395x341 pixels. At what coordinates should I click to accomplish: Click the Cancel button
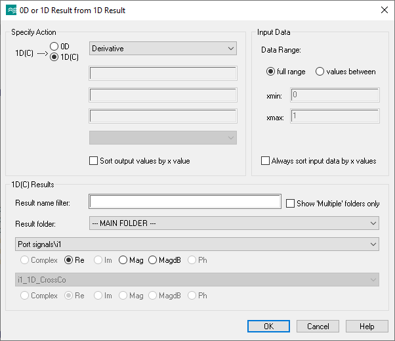pyautogui.click(x=318, y=326)
